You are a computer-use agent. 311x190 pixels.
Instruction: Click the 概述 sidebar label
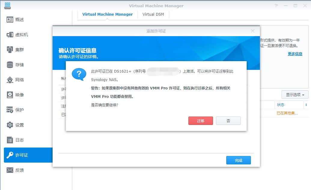20,20
